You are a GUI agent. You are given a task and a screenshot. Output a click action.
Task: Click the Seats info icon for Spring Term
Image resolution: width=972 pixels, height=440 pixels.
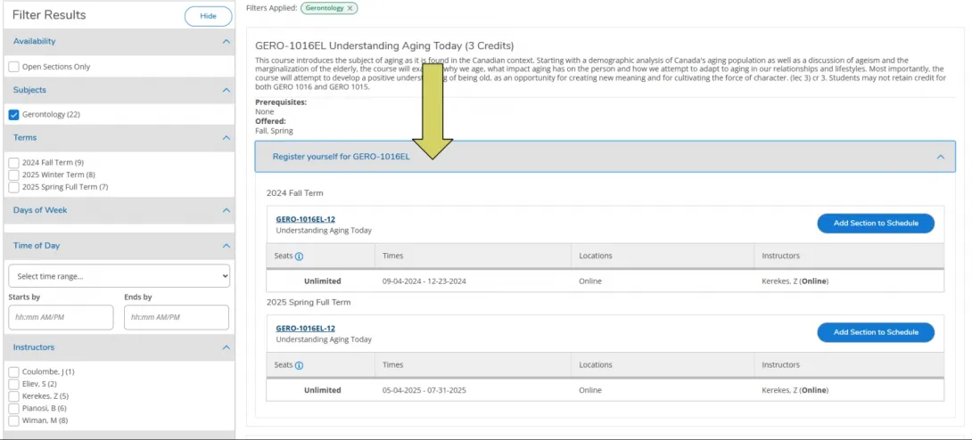point(299,365)
